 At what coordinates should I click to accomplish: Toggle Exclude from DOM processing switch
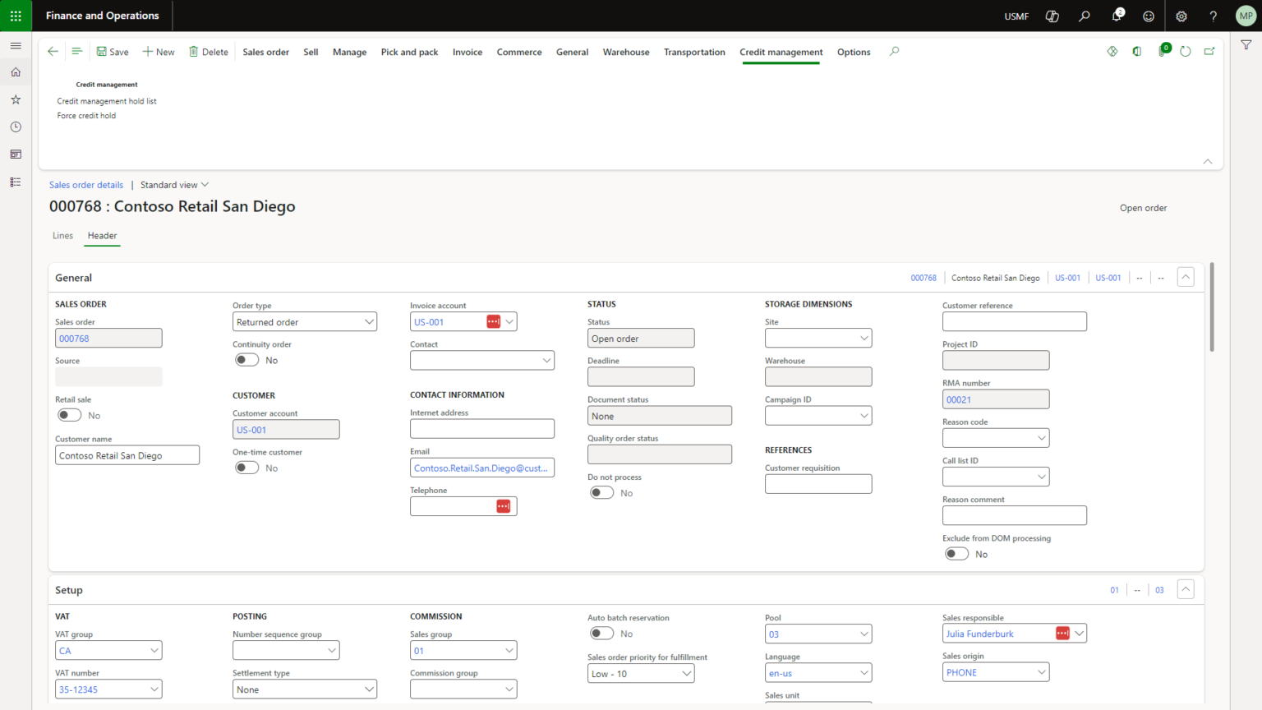click(956, 554)
